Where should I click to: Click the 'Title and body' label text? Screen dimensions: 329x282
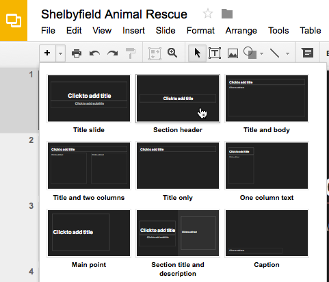[267, 130]
